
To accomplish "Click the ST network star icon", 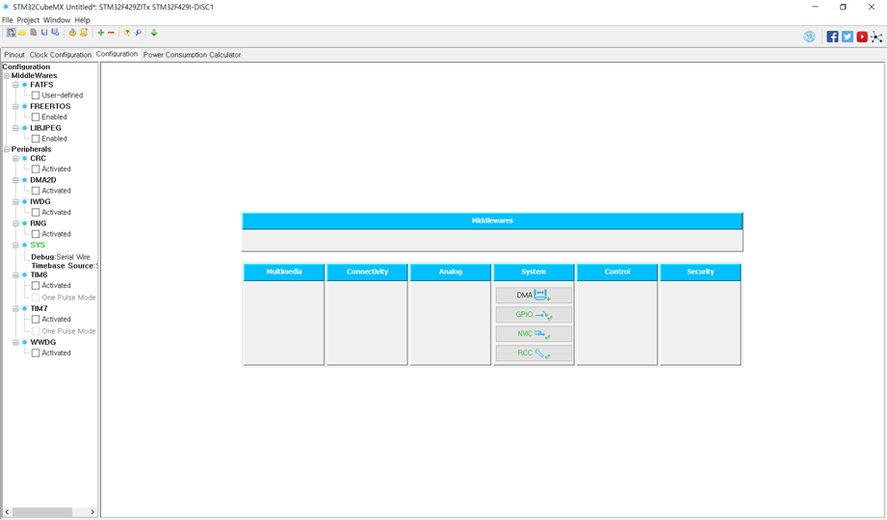I will [876, 37].
